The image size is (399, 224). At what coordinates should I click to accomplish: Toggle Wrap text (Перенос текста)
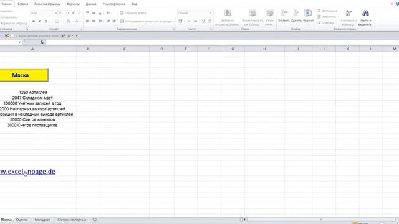click(133, 13)
